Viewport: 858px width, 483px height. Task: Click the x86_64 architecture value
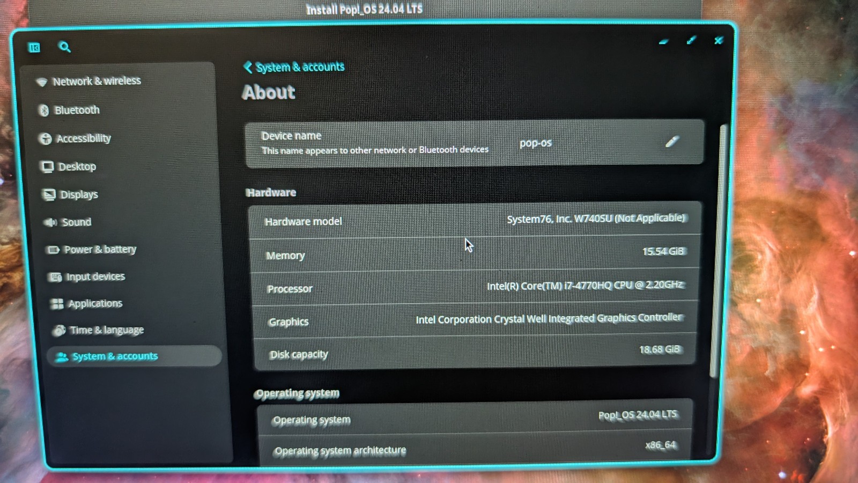661,445
